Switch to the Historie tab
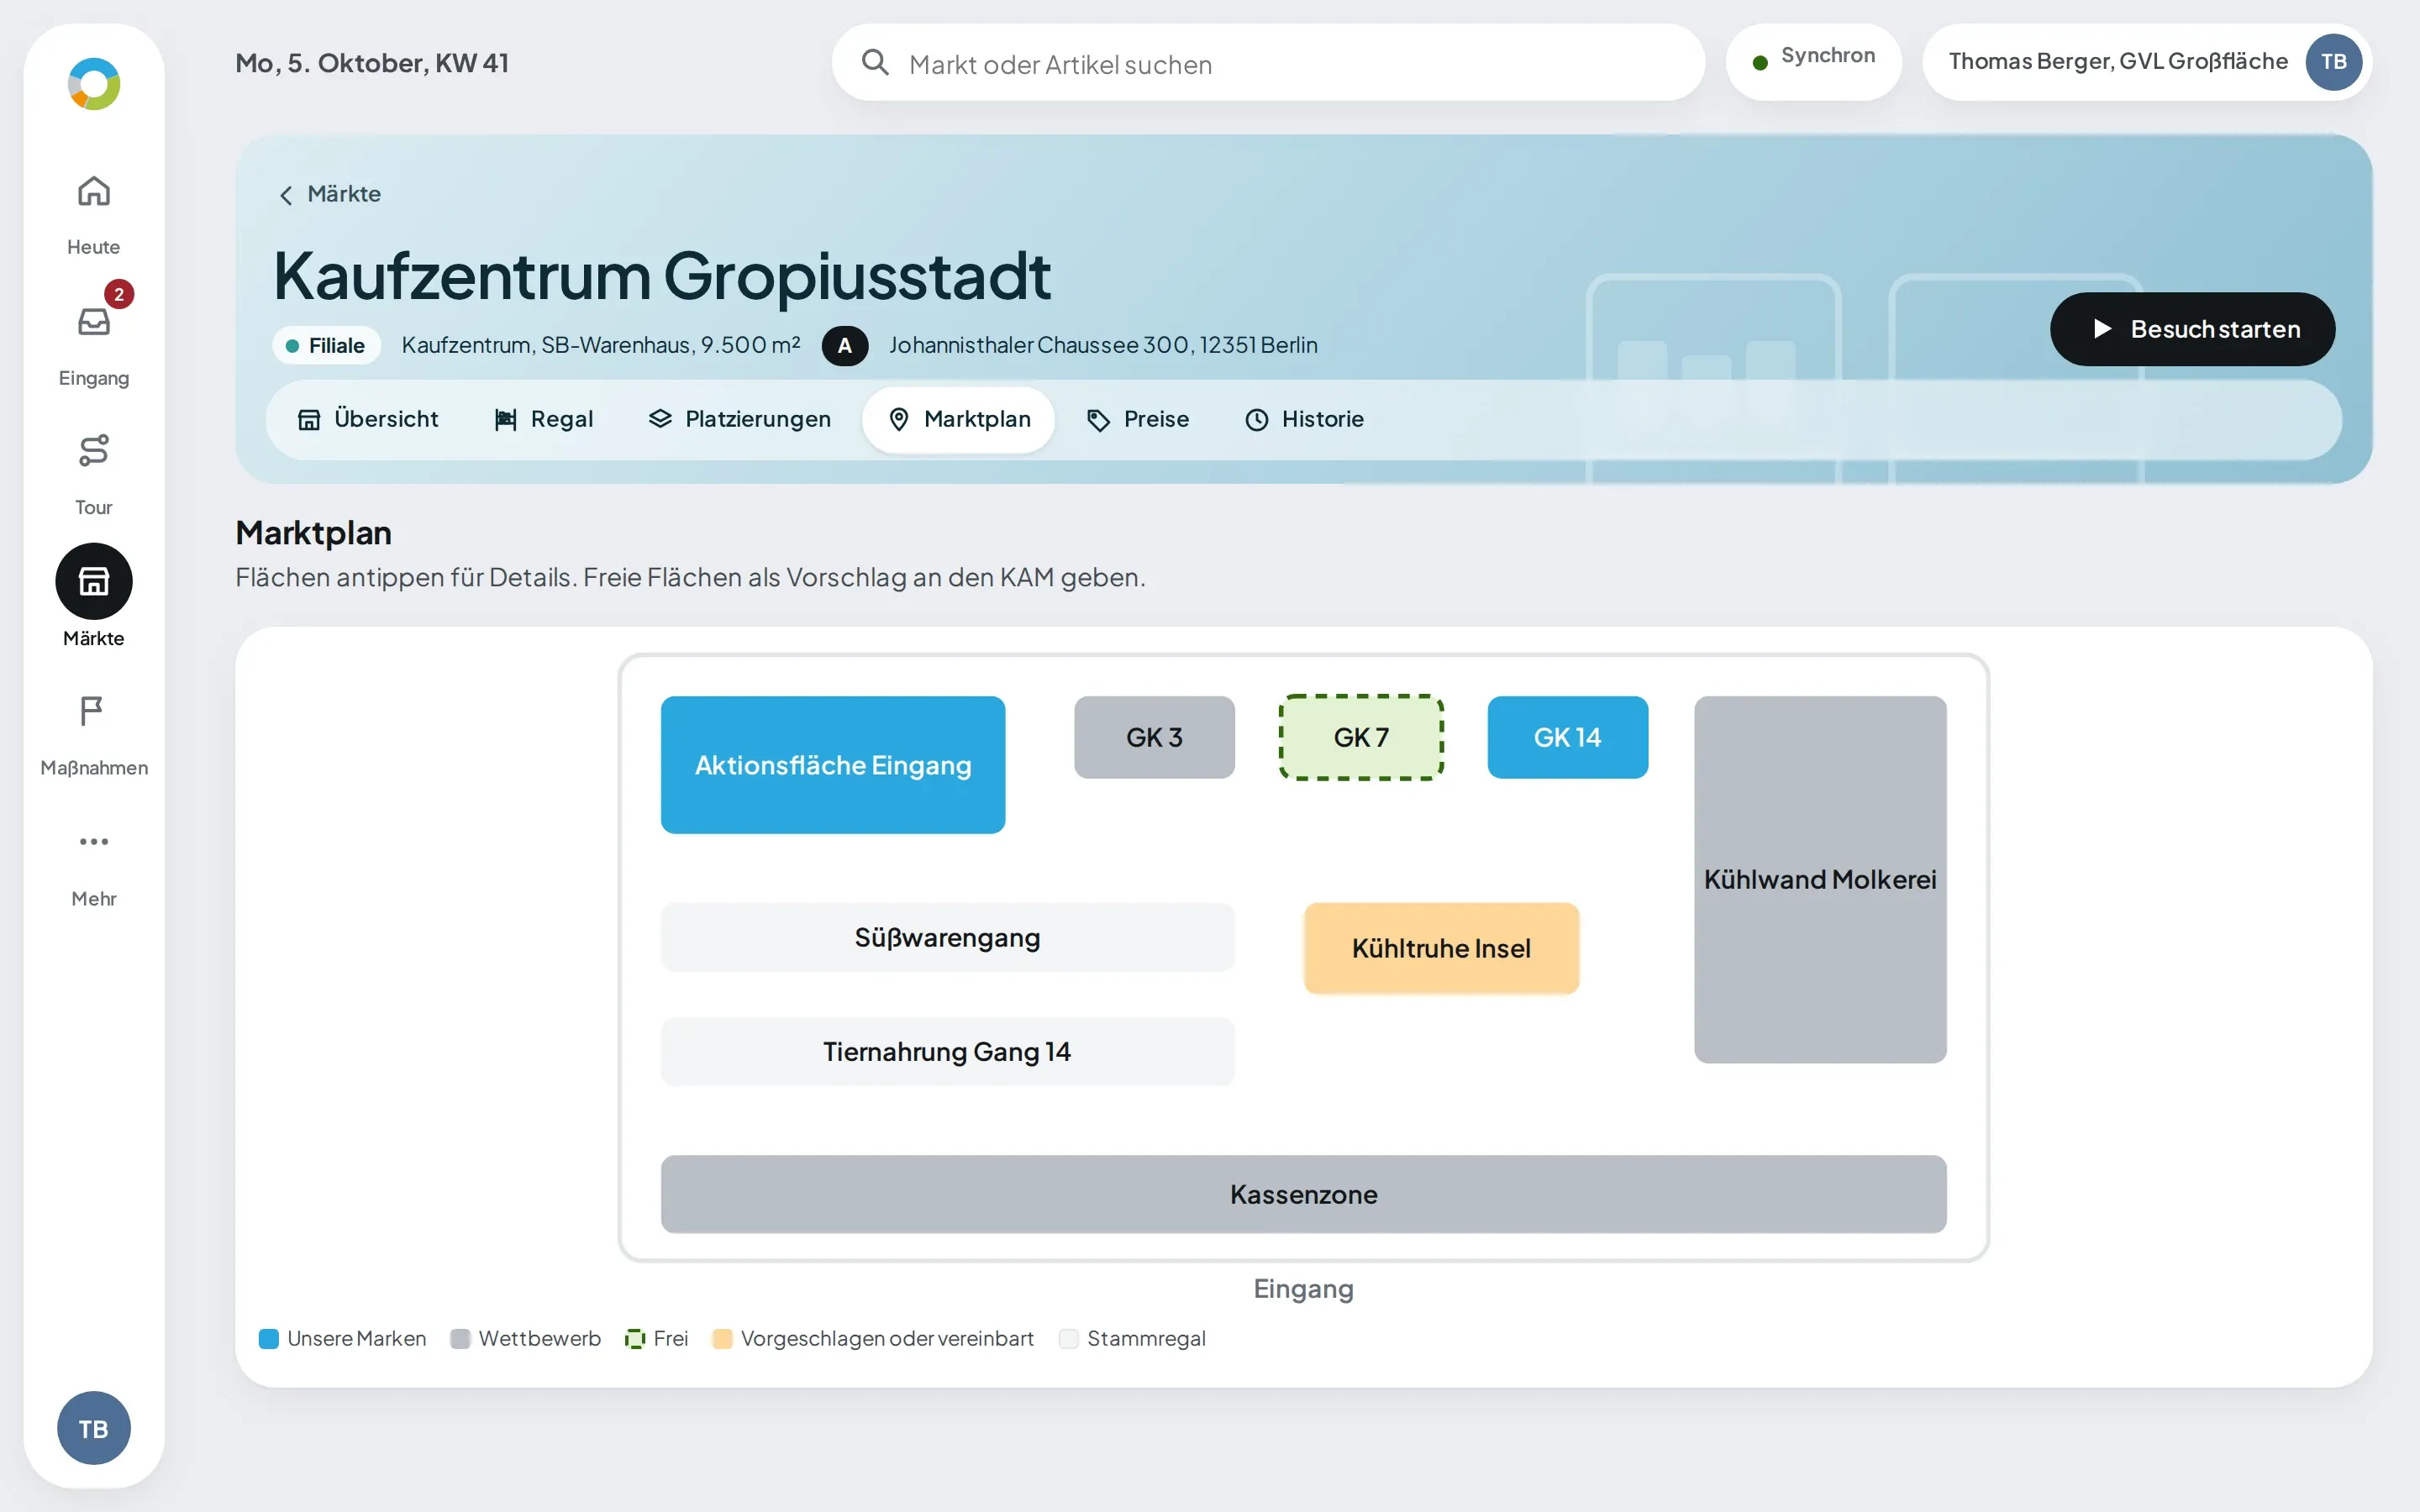 tap(1305, 419)
